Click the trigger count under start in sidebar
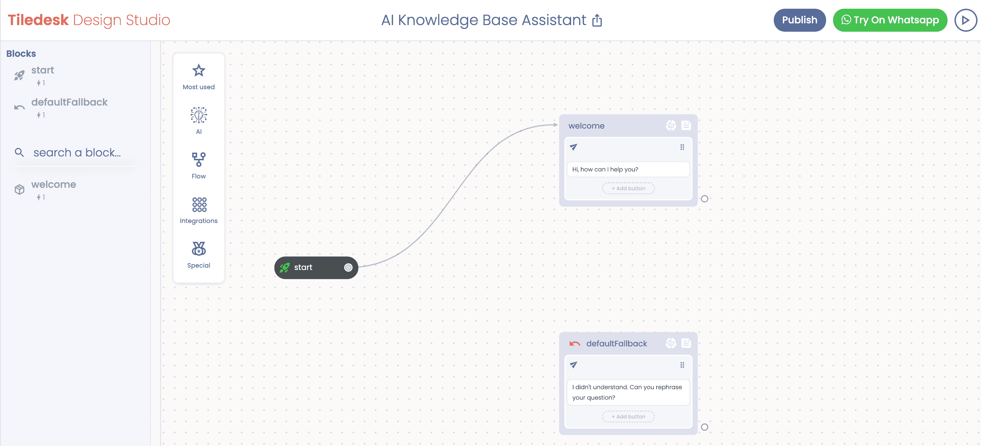Image resolution: width=981 pixels, height=446 pixels. tap(41, 83)
